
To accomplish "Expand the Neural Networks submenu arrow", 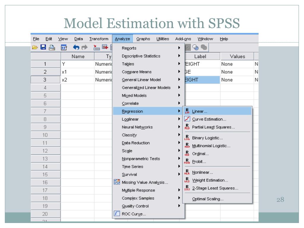I will click(179, 127).
